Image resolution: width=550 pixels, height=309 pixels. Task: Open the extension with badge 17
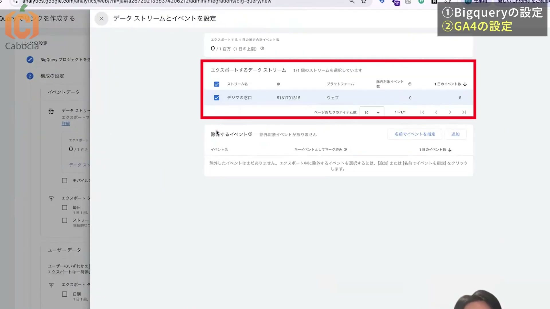[x=396, y=2]
